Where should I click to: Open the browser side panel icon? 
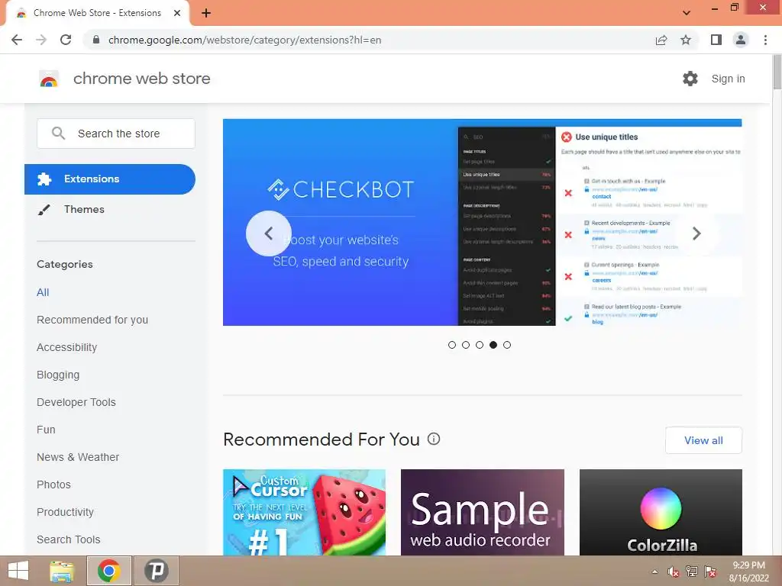pos(716,40)
